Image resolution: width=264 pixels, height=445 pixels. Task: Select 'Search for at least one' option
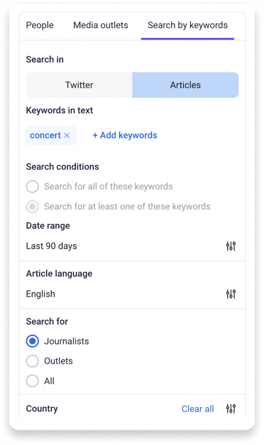33,207
